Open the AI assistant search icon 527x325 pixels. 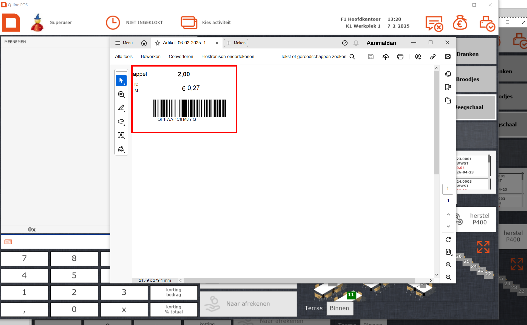(x=418, y=57)
